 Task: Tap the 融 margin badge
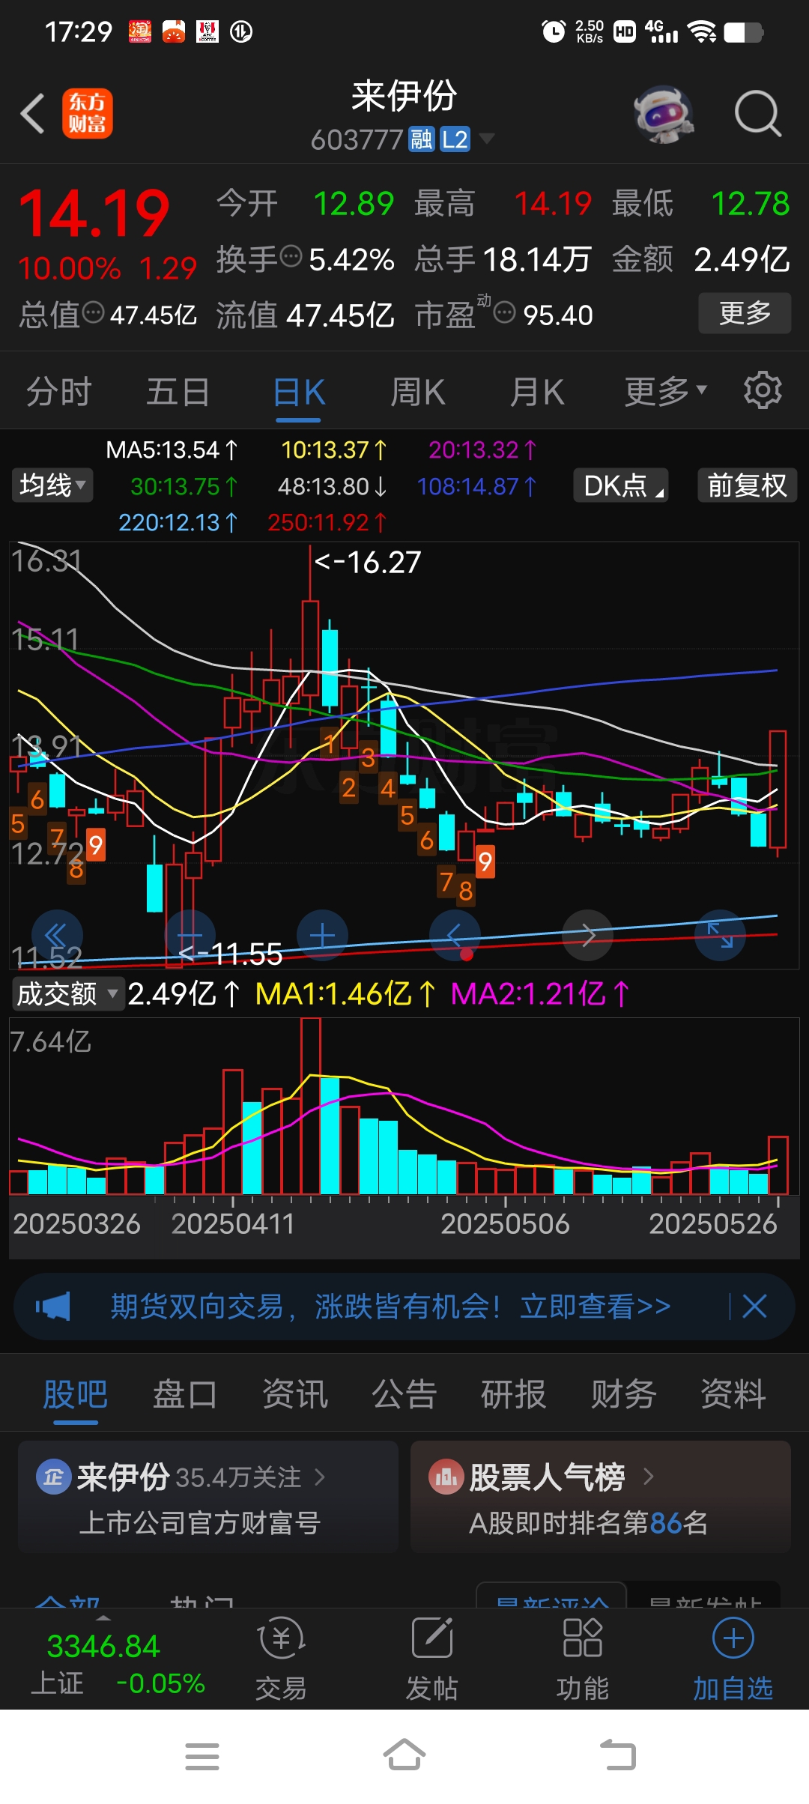(x=422, y=139)
